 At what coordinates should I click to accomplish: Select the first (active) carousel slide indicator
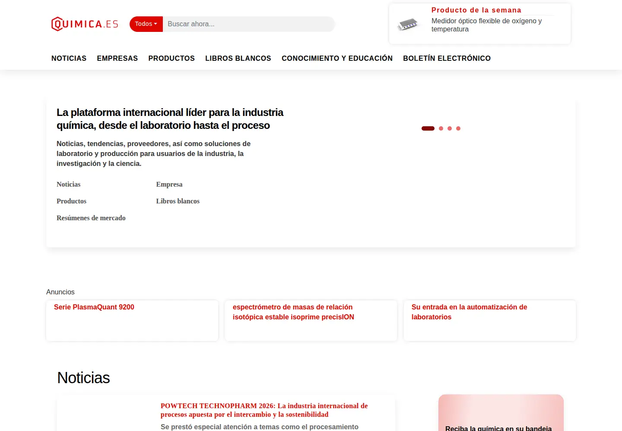click(428, 128)
